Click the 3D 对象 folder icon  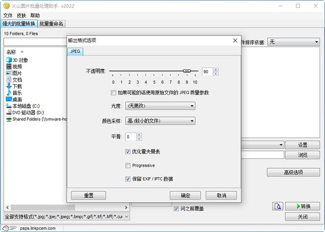pos(9,60)
